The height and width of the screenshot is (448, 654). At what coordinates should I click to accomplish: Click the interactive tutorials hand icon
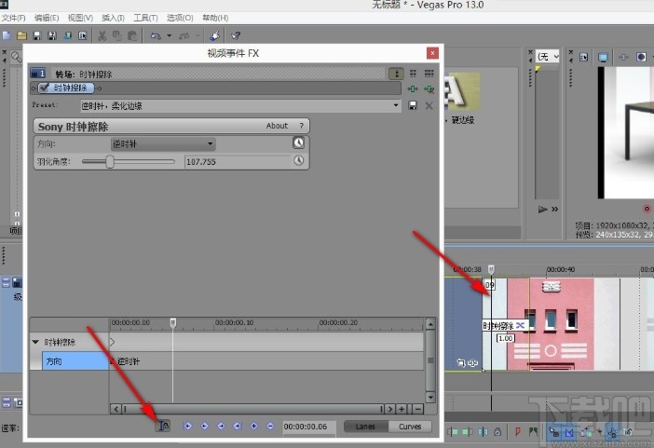point(214,36)
